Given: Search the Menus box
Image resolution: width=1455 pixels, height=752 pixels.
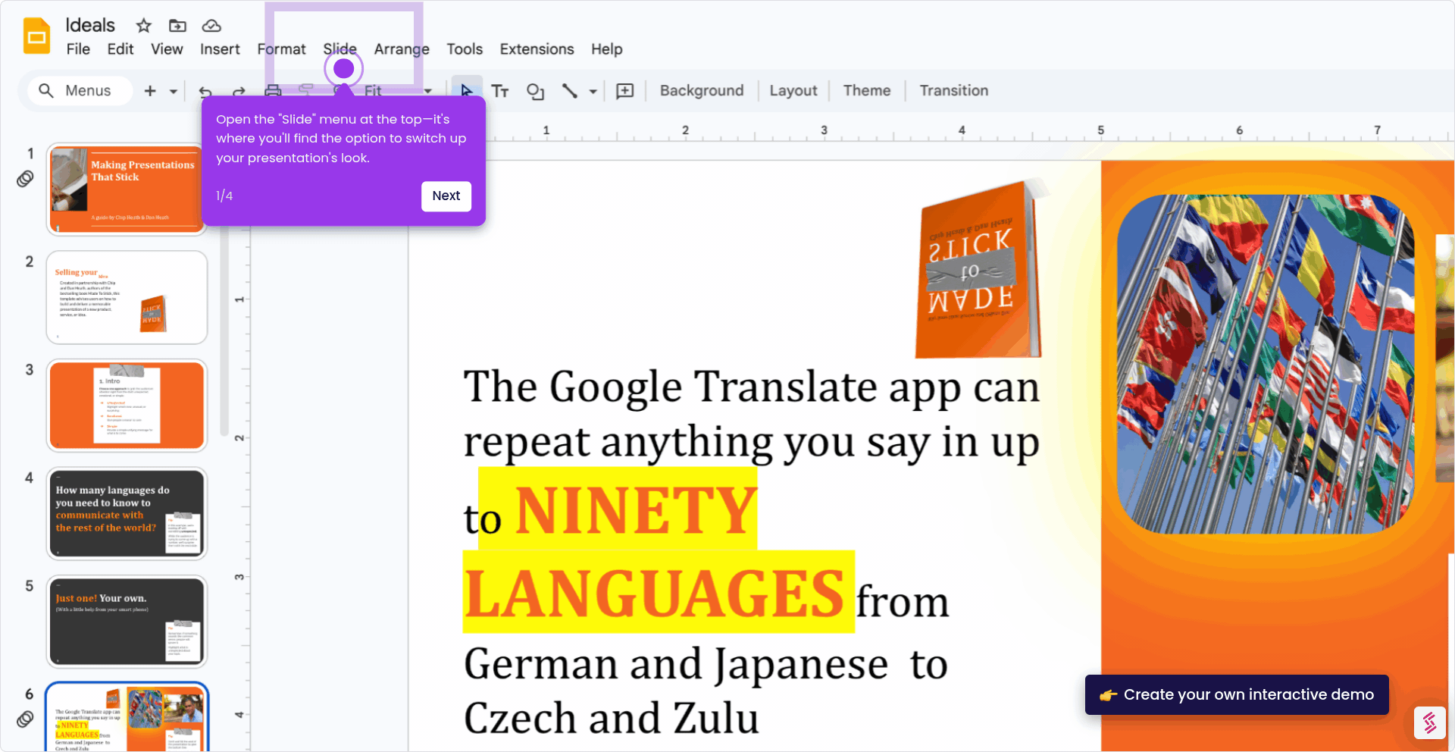Looking at the screenshot, I should point(80,90).
